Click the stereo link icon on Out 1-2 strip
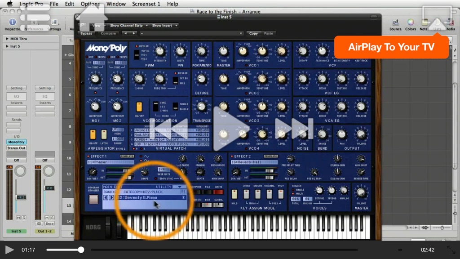460x259 pixels. (x=39, y=223)
